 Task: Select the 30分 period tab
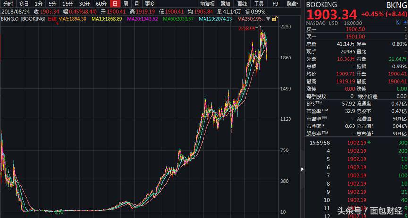[85, 4]
